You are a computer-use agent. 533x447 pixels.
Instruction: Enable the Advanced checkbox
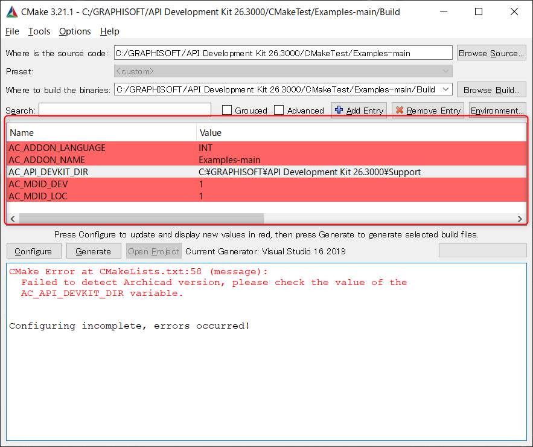279,110
